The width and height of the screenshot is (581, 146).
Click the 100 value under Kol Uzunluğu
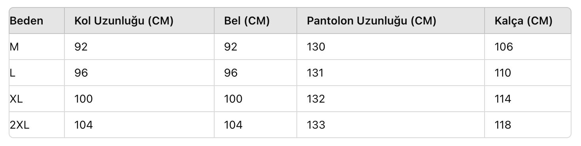(x=83, y=99)
